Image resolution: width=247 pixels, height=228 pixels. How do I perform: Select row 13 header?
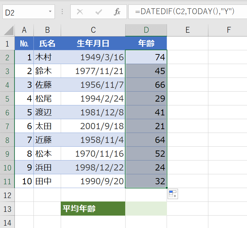(x=7, y=209)
